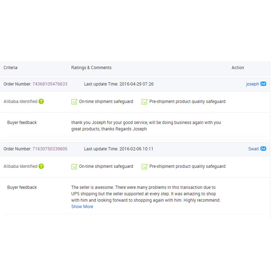Click the feedback text mentioning UPS shipping
The image size is (279, 279).
click(x=146, y=194)
